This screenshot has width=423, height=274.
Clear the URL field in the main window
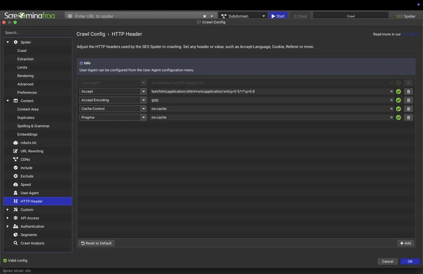(x=204, y=16)
